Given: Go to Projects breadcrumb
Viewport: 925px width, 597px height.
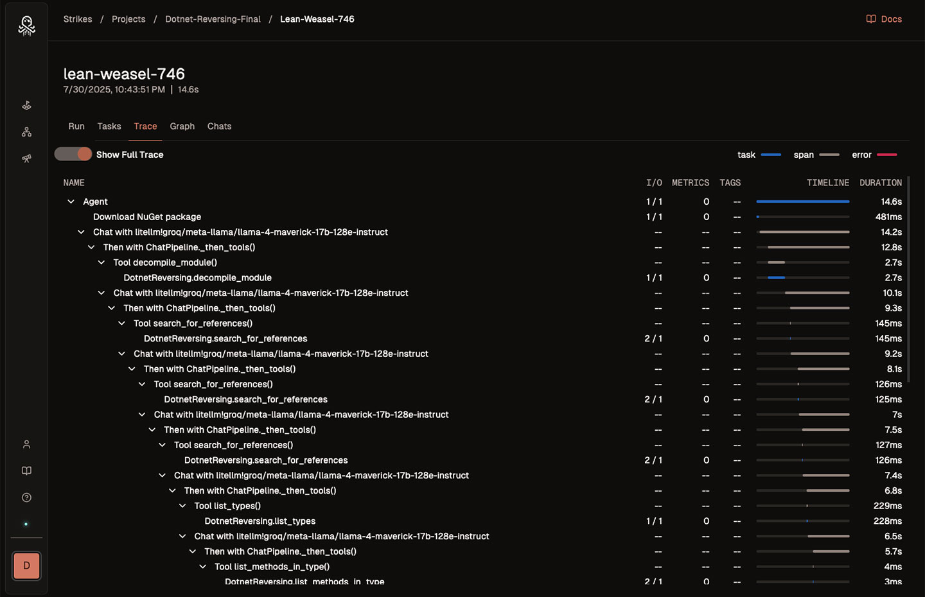Looking at the screenshot, I should point(128,19).
